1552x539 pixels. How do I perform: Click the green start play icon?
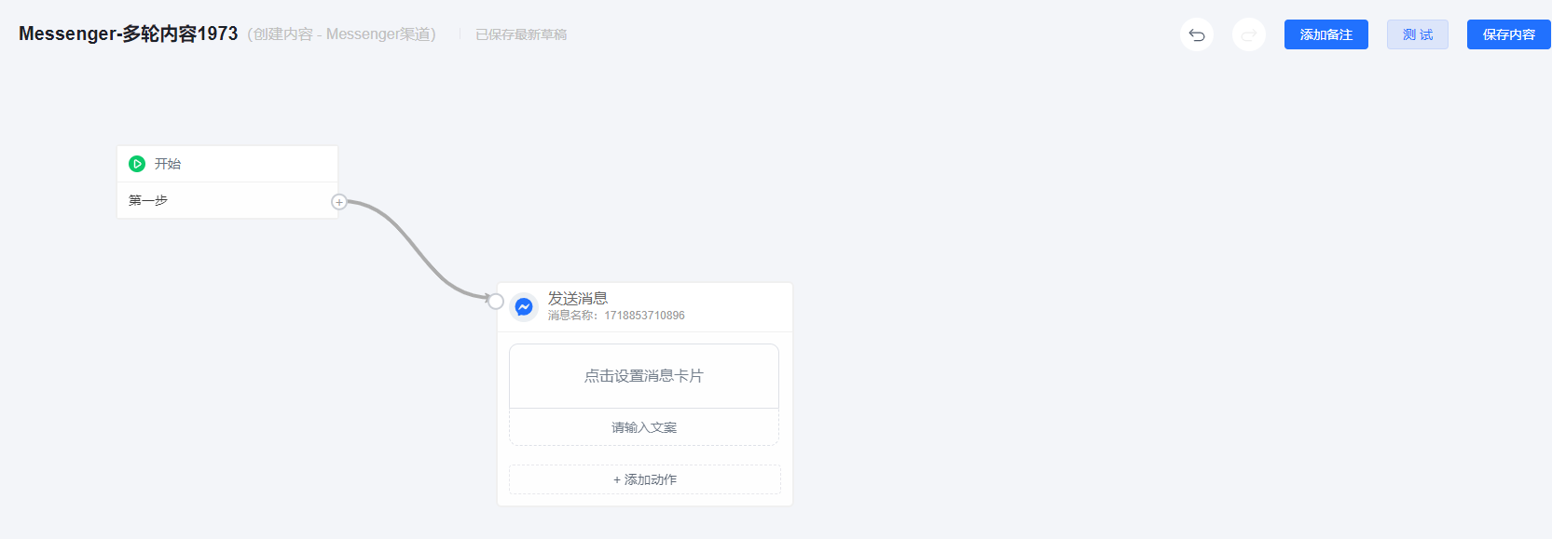137,164
